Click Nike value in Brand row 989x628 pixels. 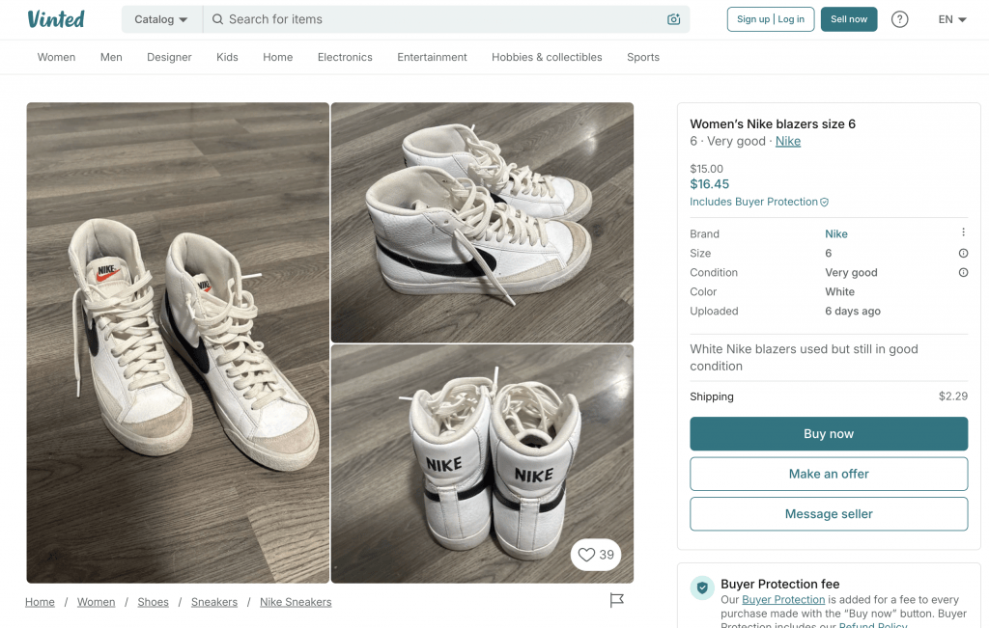835,233
